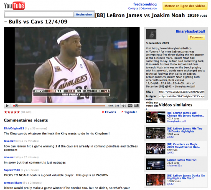The image size is (211, 190).
Task: Focus the YouTube search field
Action: point(39,14)
